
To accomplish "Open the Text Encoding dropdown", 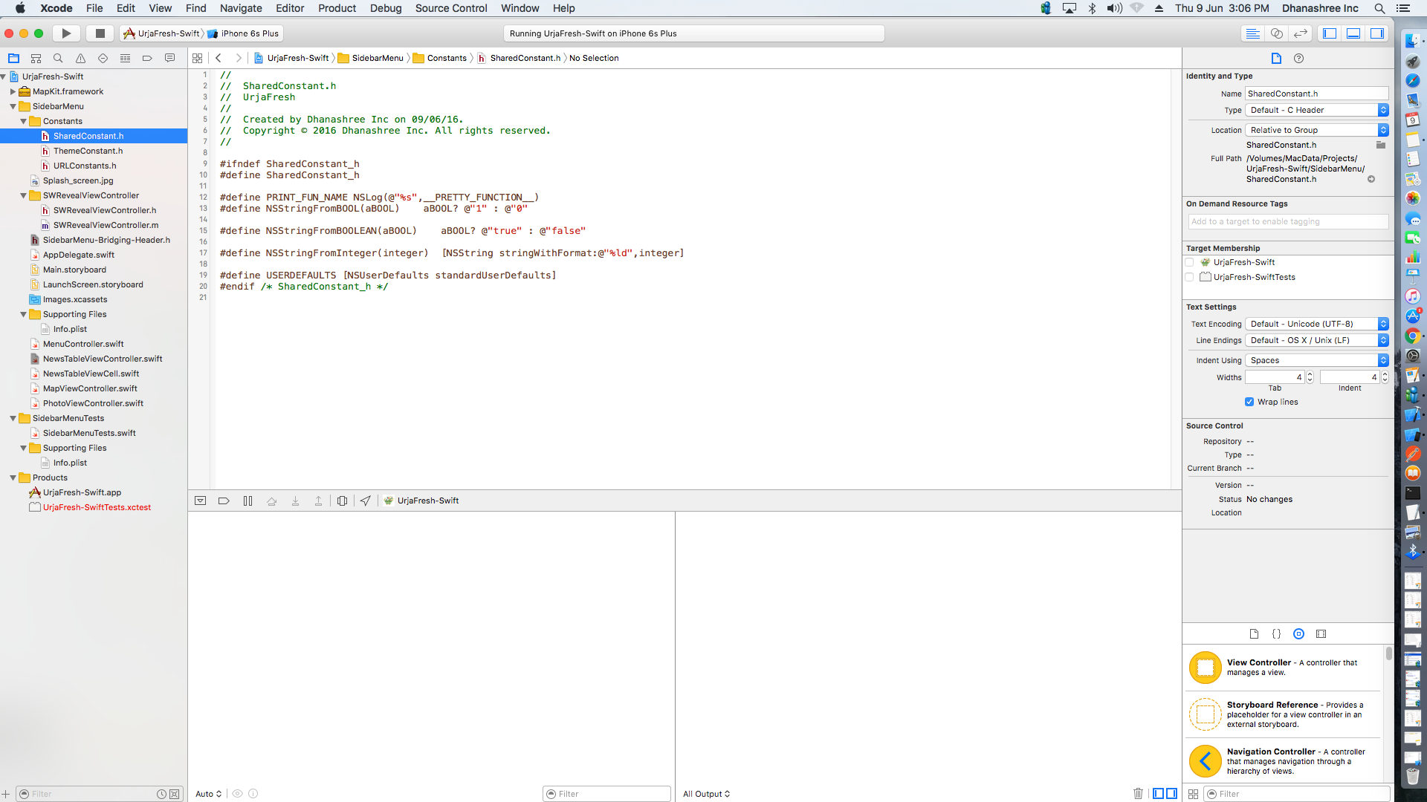I will [1317, 324].
